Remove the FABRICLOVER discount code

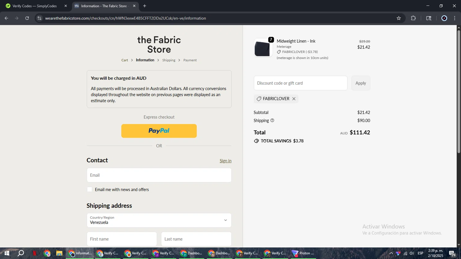[x=294, y=99]
